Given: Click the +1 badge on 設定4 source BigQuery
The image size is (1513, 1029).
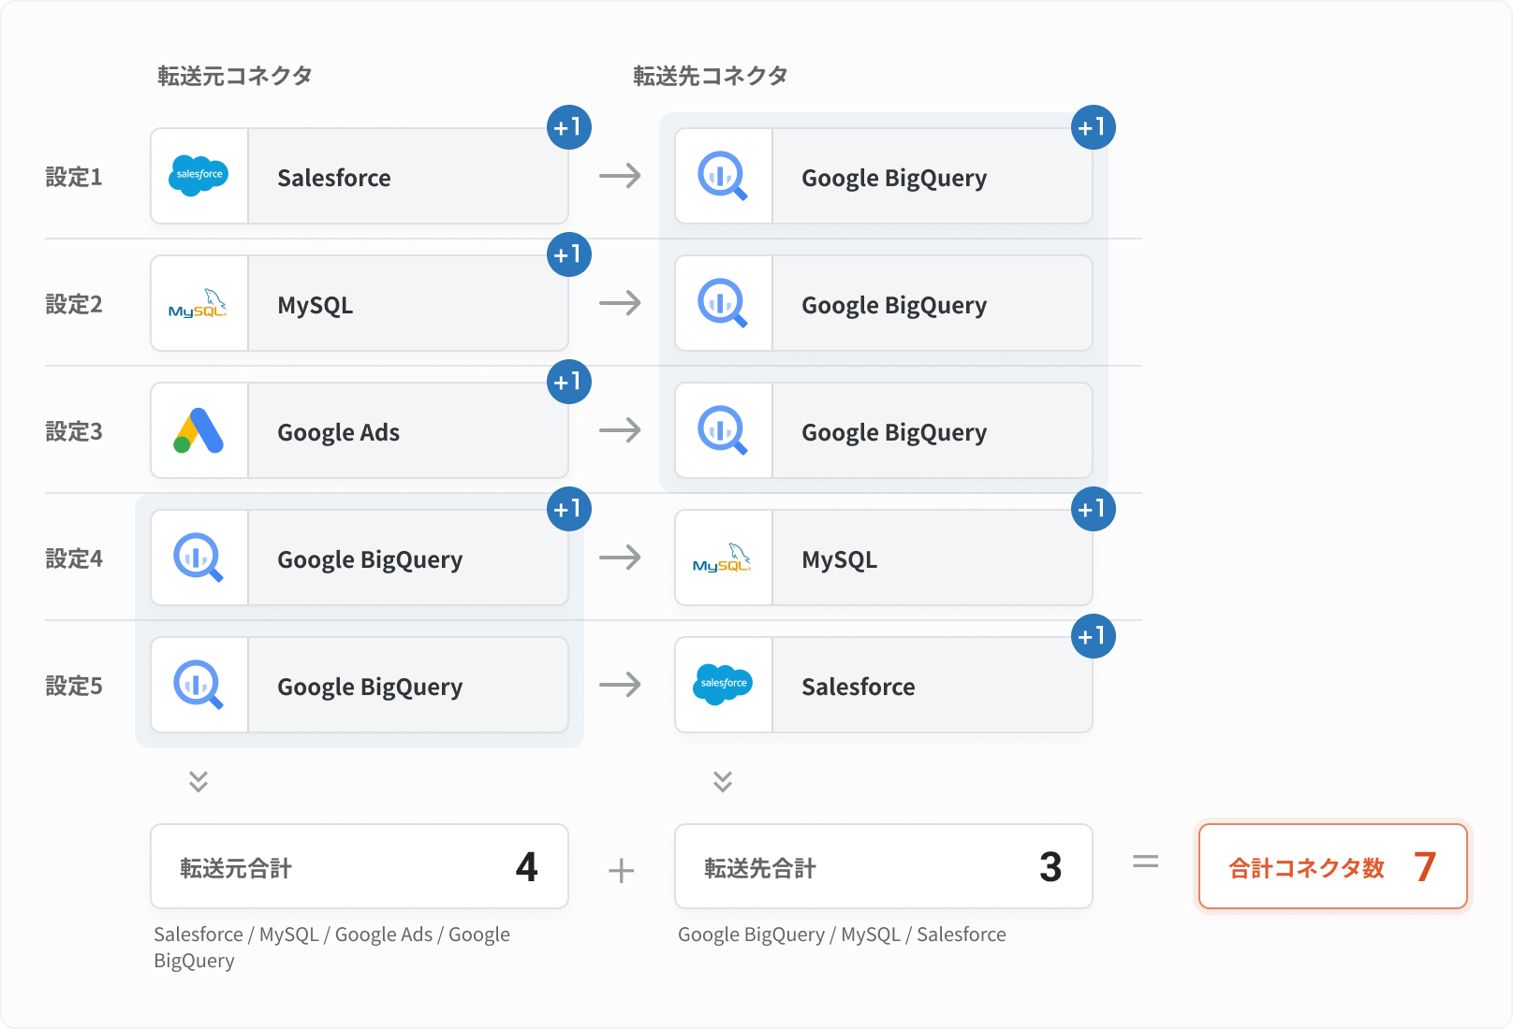Looking at the screenshot, I should pos(569,509).
